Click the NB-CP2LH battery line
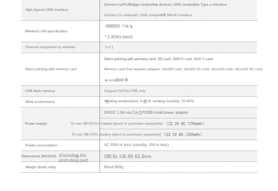Image resolution: width=278 pixels, height=191 pixels. [x=137, y=124]
